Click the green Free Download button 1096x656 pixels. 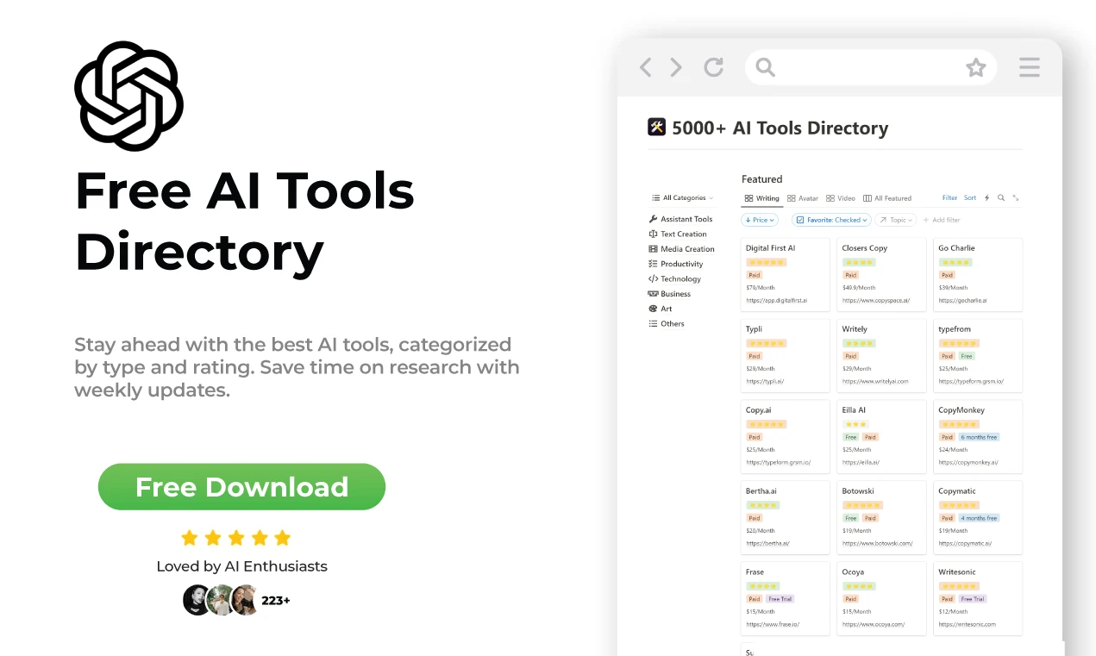(x=241, y=486)
